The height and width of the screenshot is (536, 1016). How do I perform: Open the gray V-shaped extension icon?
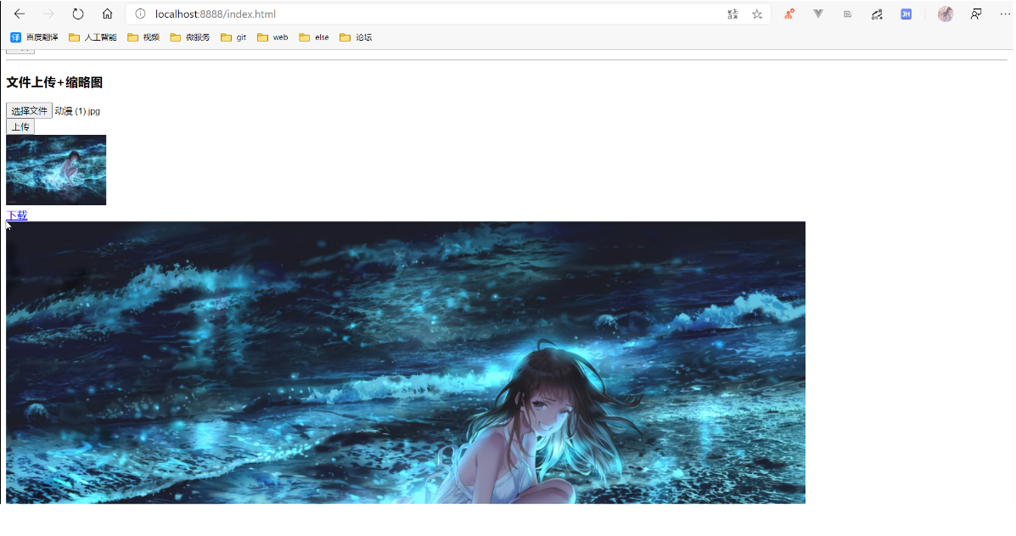point(818,14)
